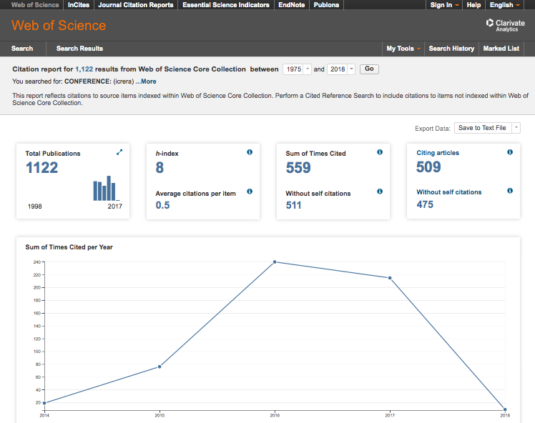Click the Clarivate Analytics logo
Image resolution: width=535 pixels, height=423 pixels.
click(x=506, y=25)
